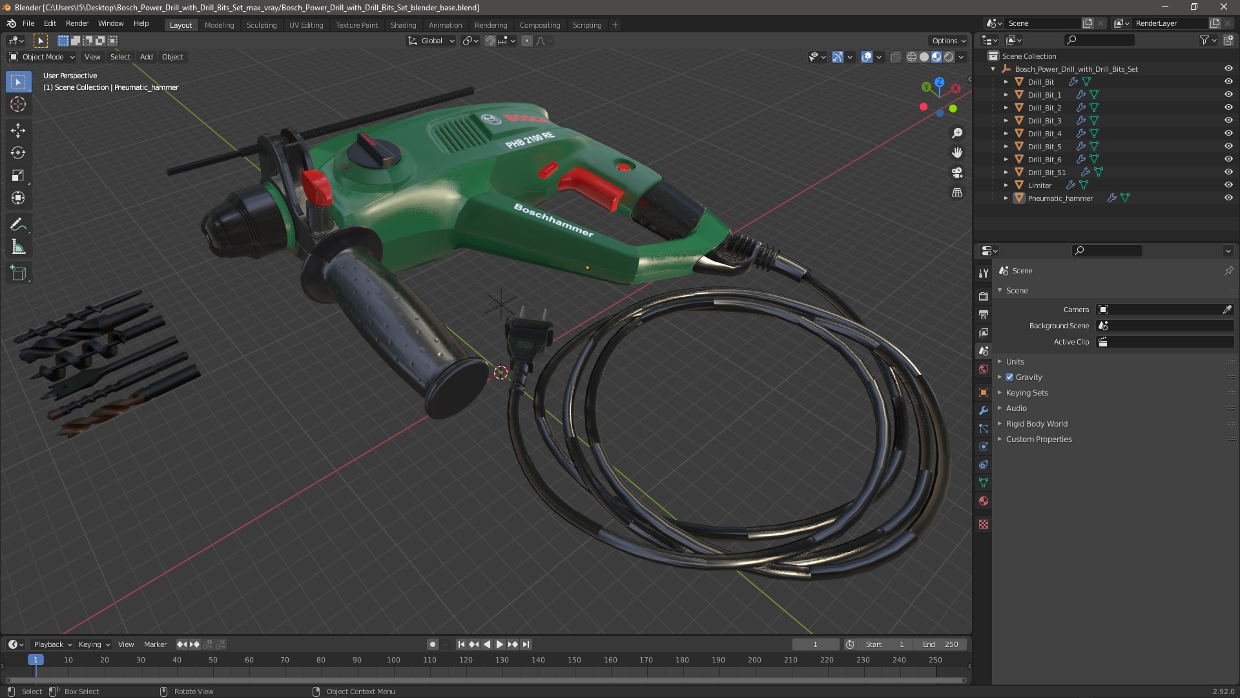Hide Pneumatic_hammer in the outliner
The width and height of the screenshot is (1240, 698).
click(x=1228, y=198)
